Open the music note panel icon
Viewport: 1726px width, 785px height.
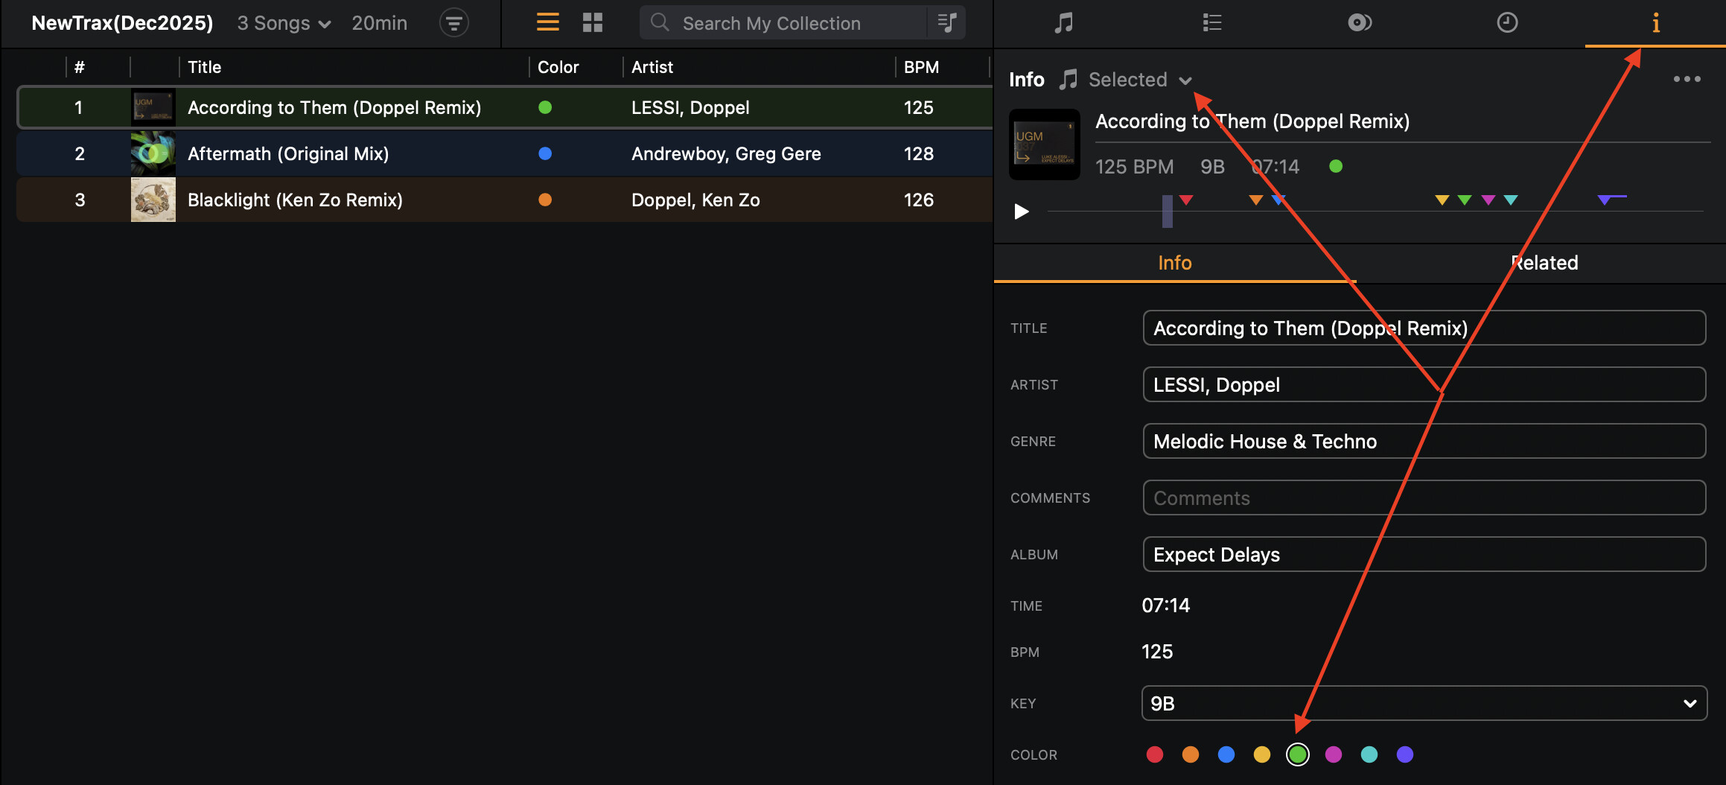pos(1064,23)
